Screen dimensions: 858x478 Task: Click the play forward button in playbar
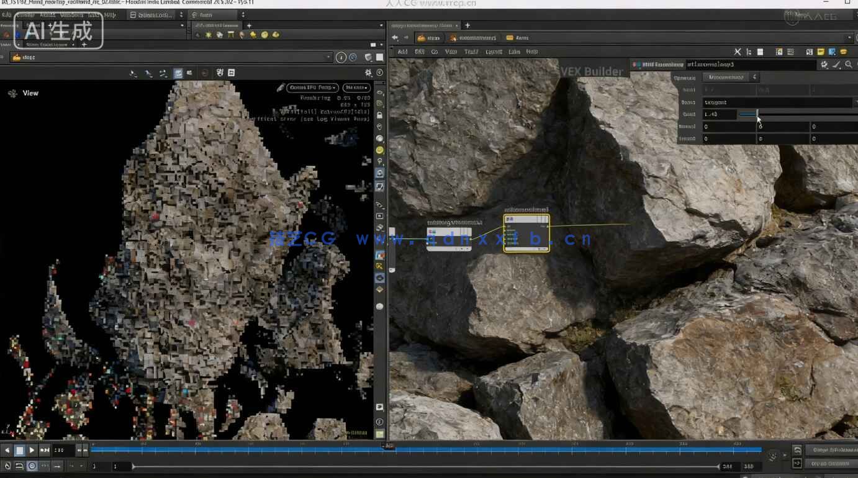point(32,450)
